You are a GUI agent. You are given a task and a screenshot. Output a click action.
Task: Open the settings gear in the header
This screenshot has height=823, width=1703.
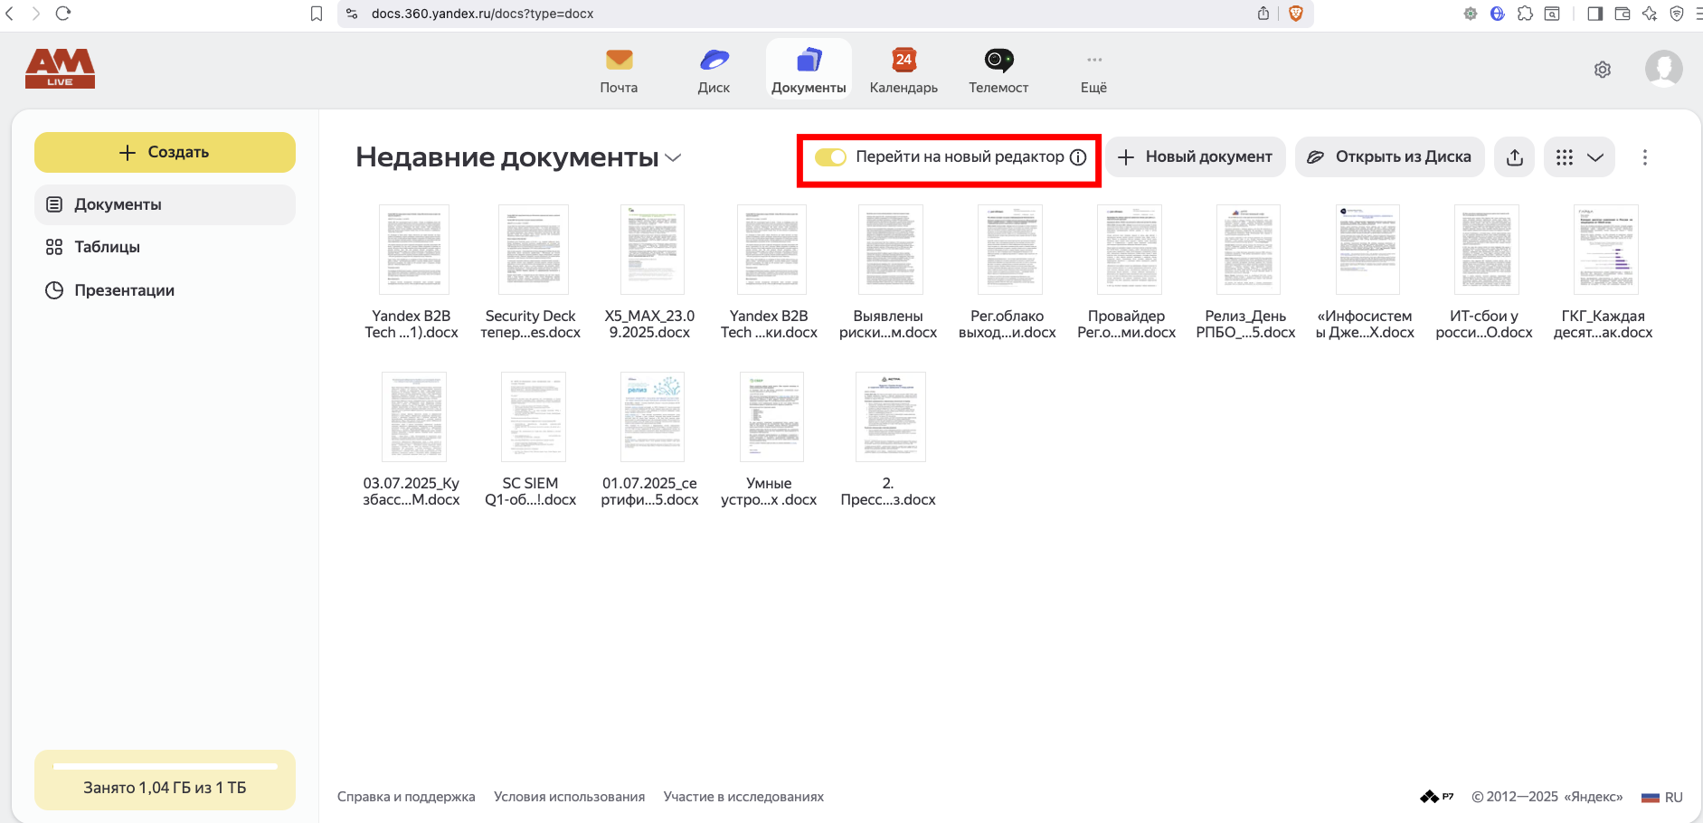[x=1603, y=70]
